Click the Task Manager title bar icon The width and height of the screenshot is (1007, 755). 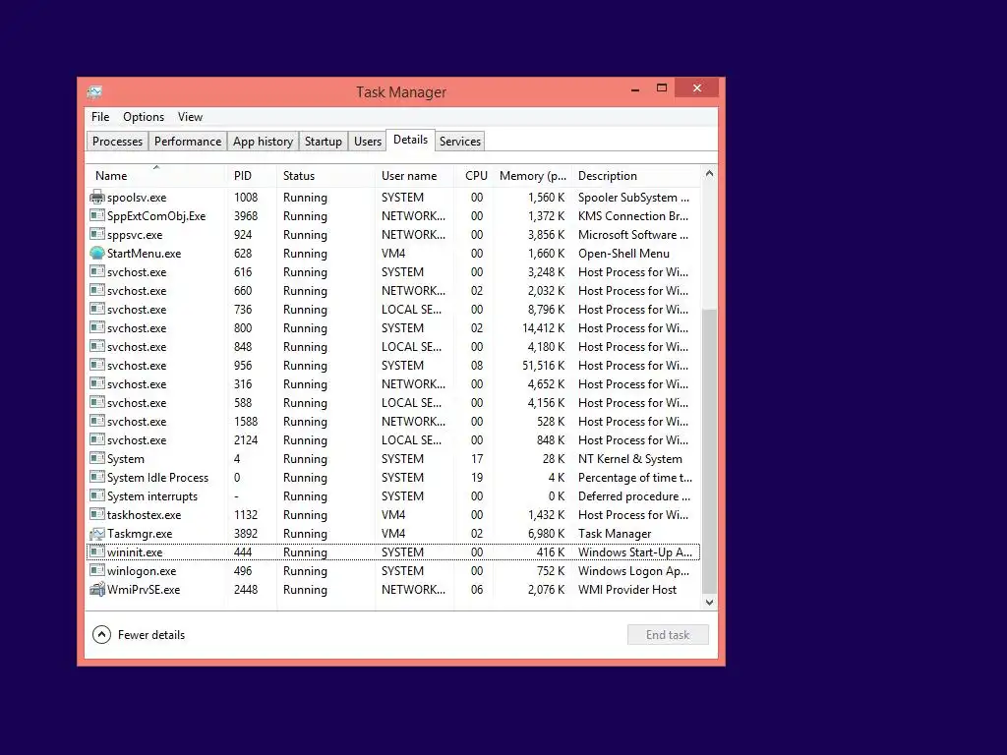pos(94,92)
